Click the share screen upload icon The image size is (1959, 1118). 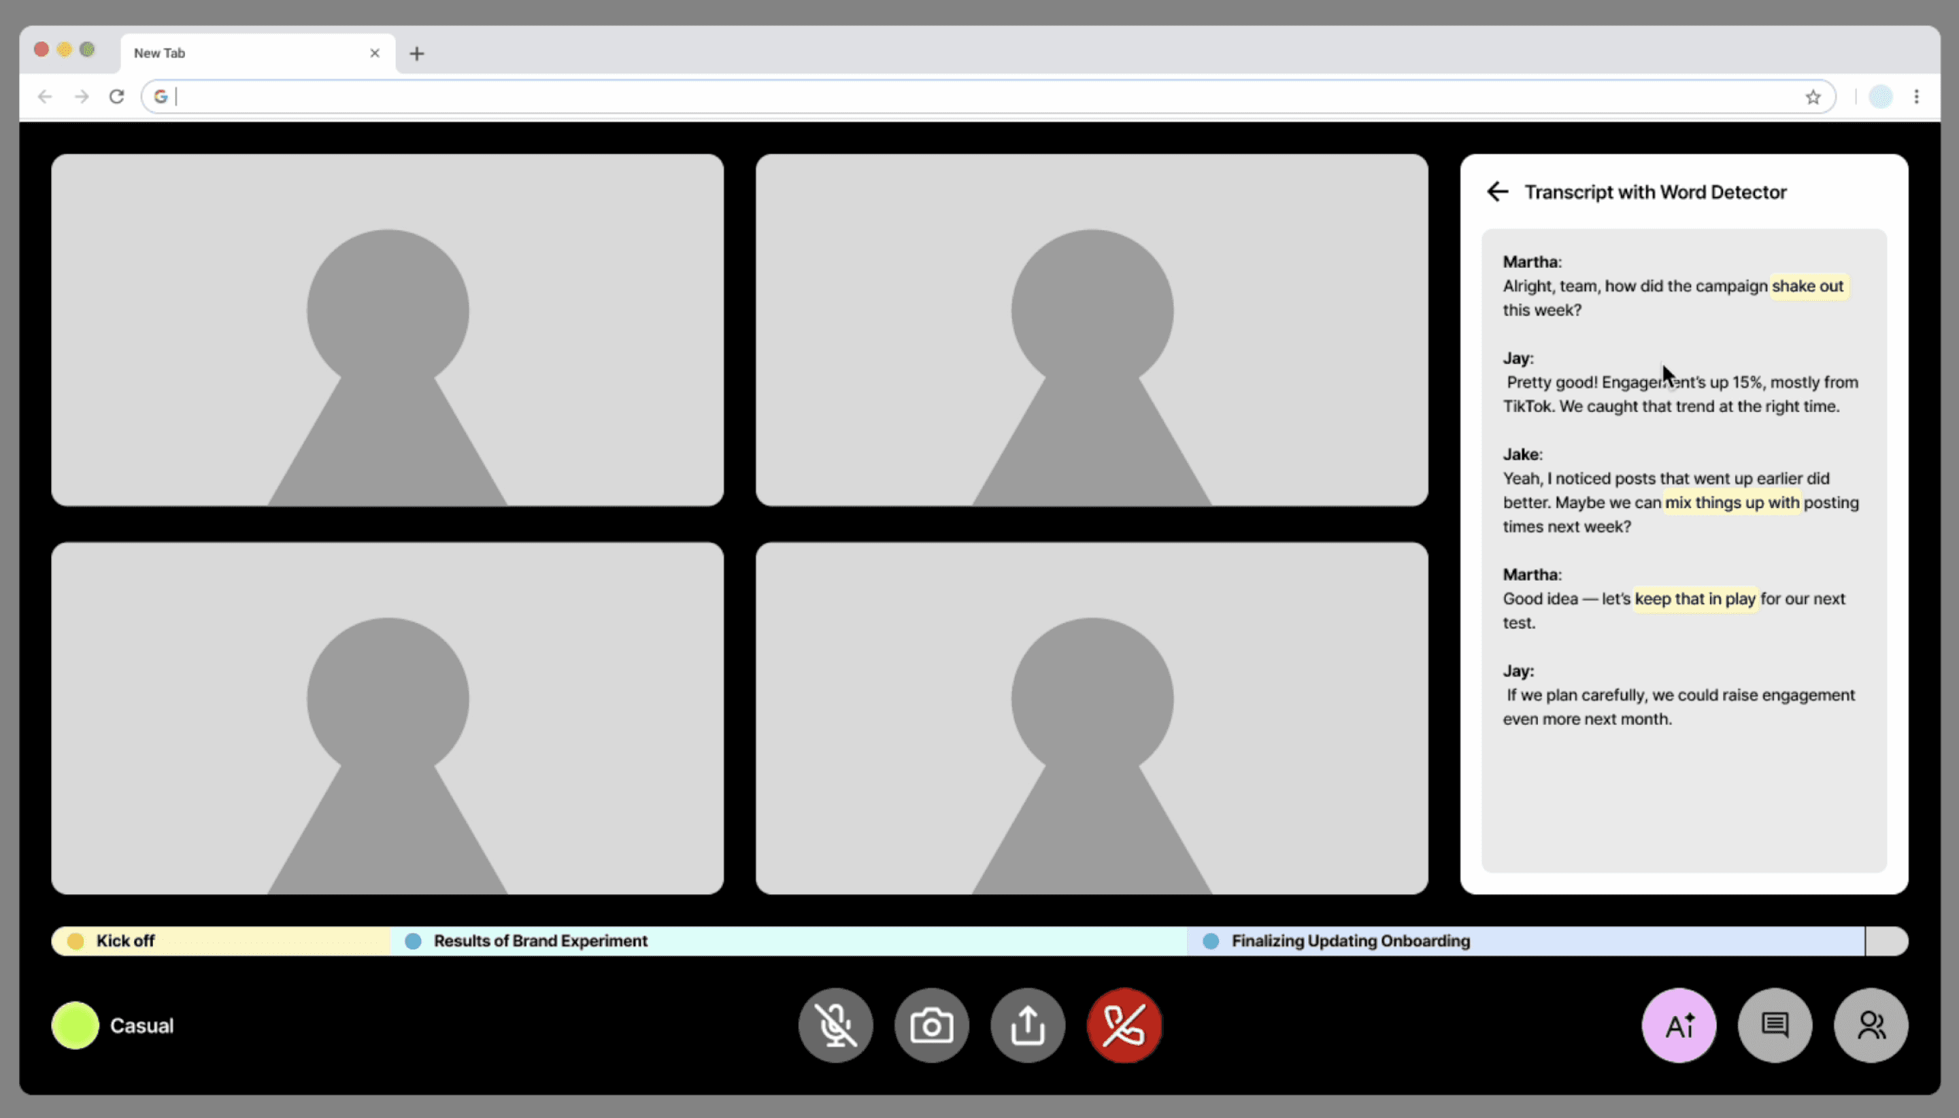point(1028,1025)
